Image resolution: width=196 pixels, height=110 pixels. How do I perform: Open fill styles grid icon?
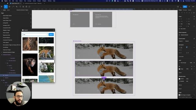[192, 67]
